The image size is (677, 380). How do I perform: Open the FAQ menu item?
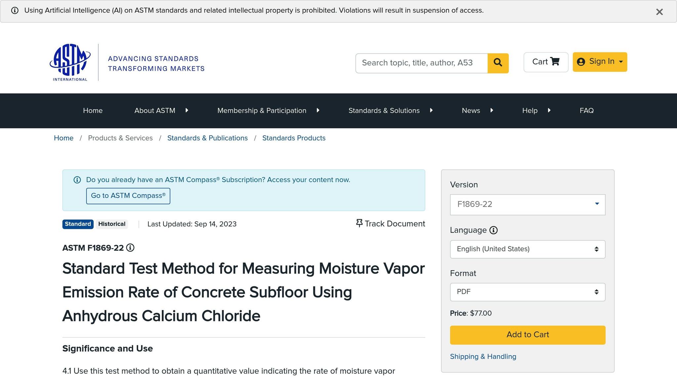[586, 111]
